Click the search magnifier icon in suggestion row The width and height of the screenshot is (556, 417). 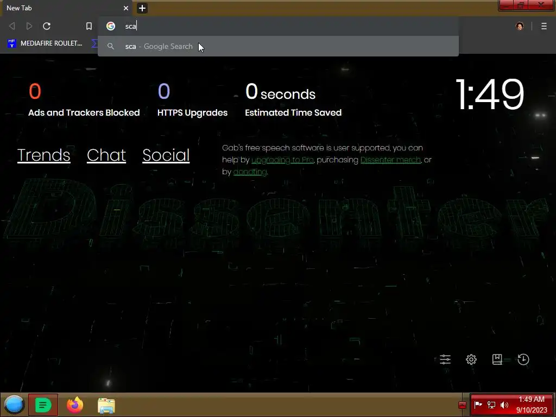point(111,47)
